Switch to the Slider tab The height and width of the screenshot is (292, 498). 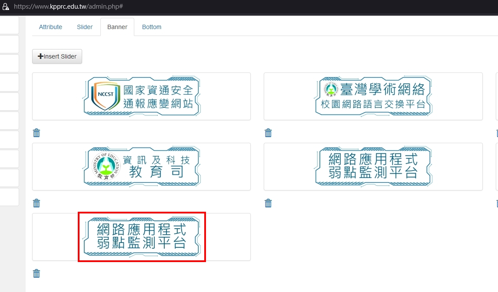85,27
